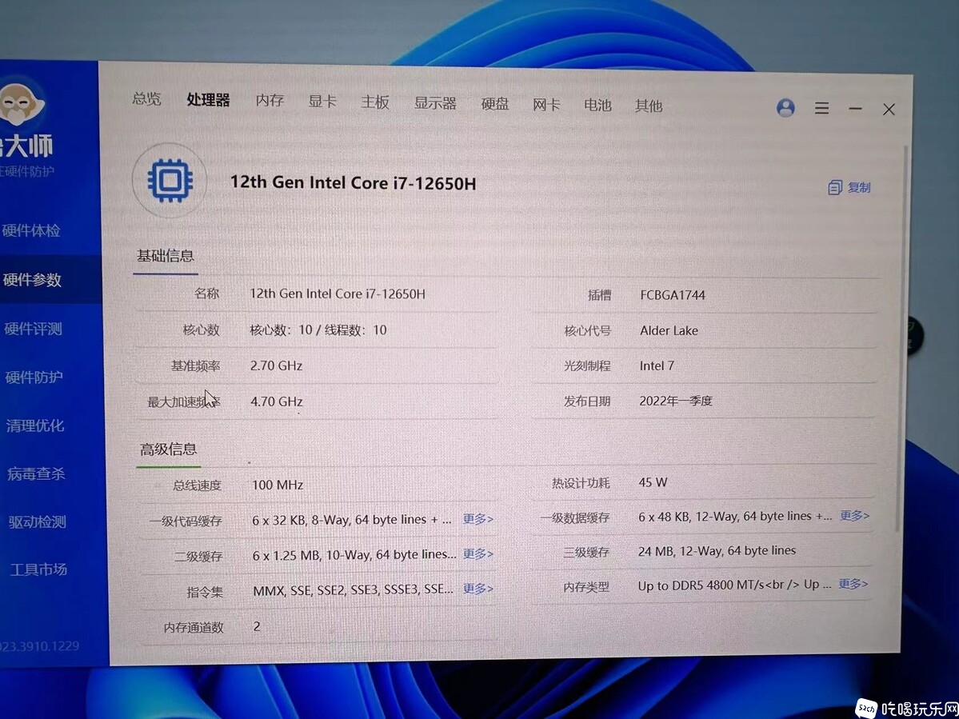Go to 硬件防护 in the sidebar
The image size is (959, 719).
pos(34,377)
